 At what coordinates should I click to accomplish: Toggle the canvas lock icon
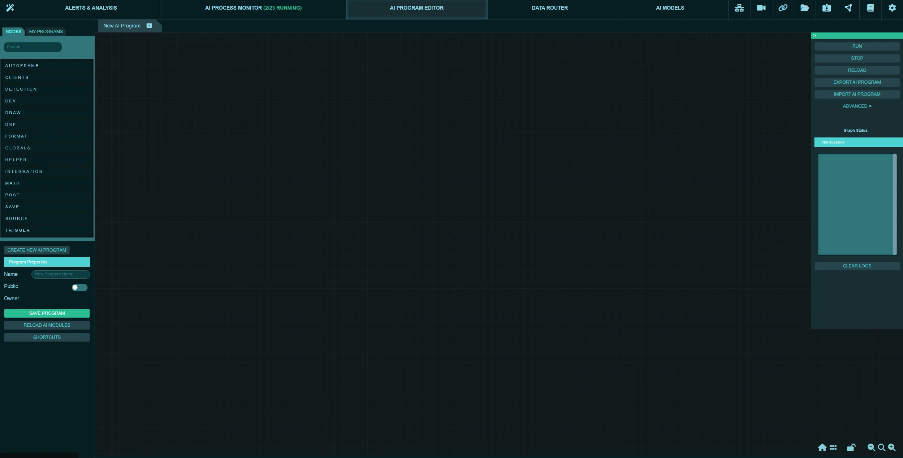point(851,448)
